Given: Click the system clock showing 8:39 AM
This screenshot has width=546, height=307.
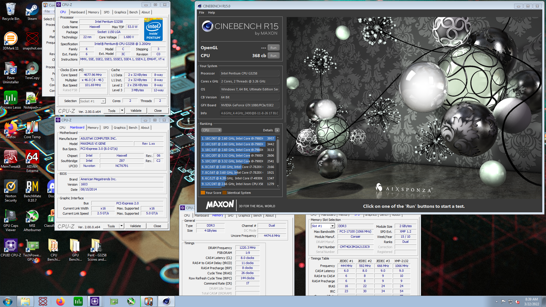Looking at the screenshot, I should coord(531,301).
